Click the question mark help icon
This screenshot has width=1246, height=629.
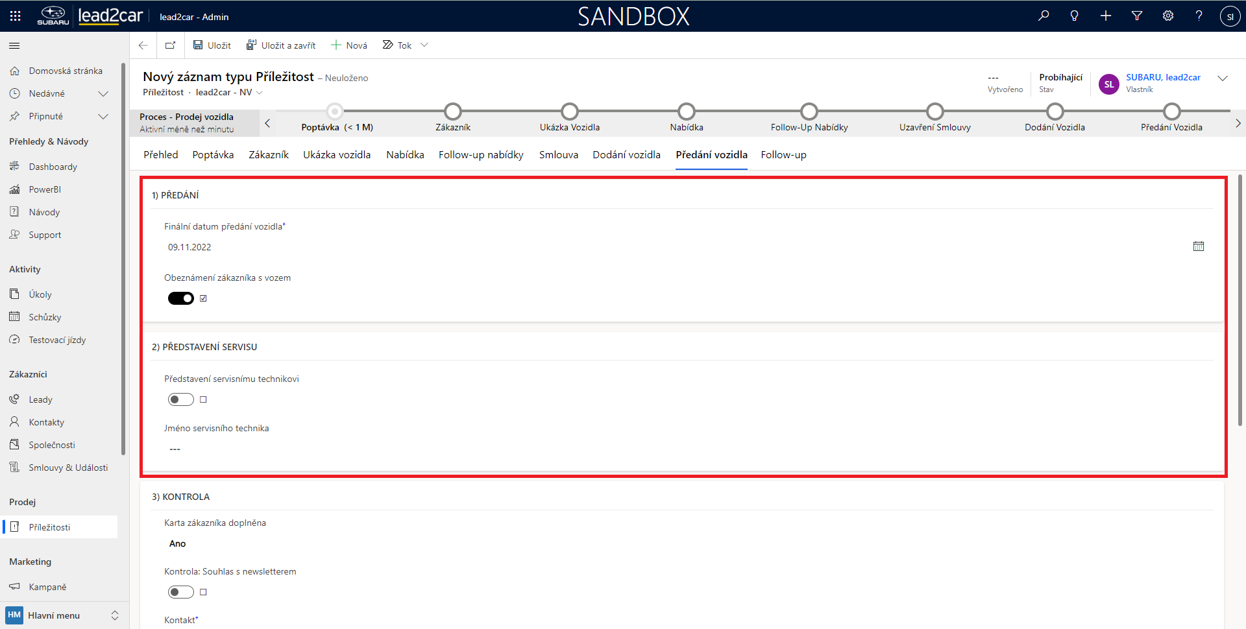(x=1199, y=16)
